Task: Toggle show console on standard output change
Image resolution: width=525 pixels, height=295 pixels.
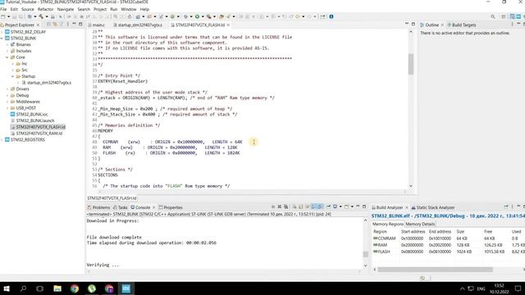Action: (313, 206)
